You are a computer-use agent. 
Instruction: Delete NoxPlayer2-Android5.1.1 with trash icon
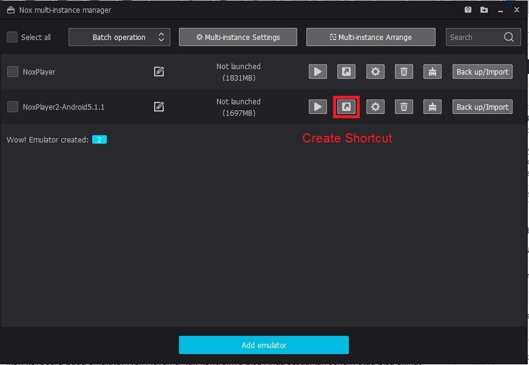[x=404, y=107]
